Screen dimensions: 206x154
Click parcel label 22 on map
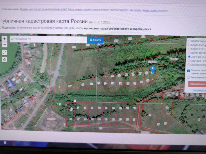point(113,119)
